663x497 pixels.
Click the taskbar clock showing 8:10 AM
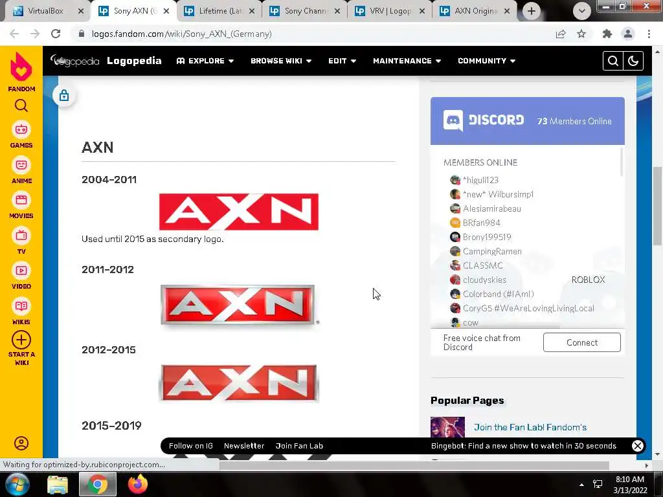pyautogui.click(x=630, y=484)
